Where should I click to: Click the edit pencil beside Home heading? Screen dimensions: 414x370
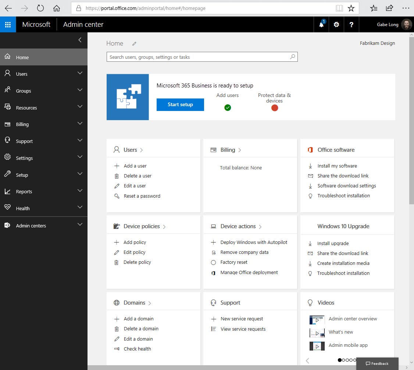(x=134, y=43)
